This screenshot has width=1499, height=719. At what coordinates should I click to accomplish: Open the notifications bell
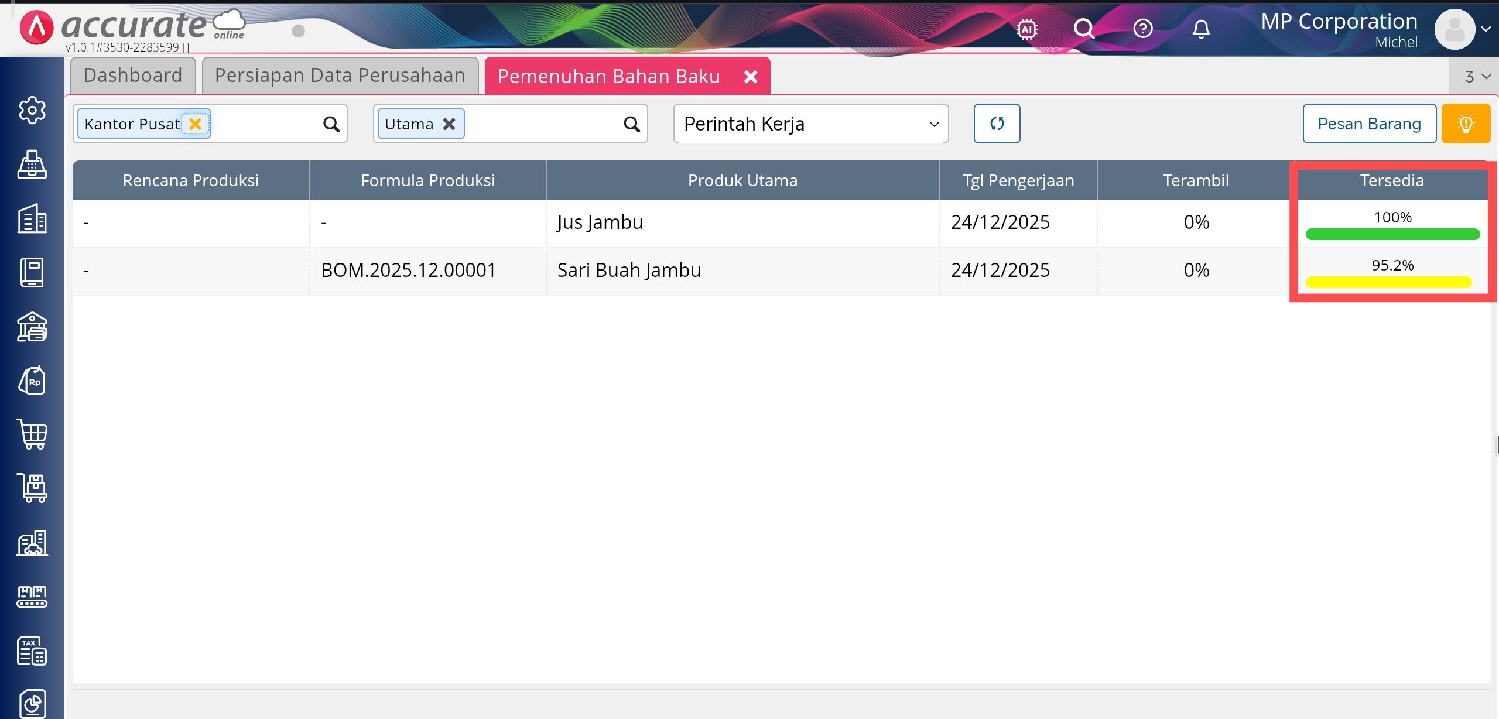click(x=1201, y=29)
